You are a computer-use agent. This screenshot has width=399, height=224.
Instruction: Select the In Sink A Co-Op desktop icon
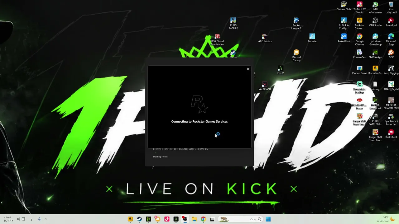pos(344,24)
